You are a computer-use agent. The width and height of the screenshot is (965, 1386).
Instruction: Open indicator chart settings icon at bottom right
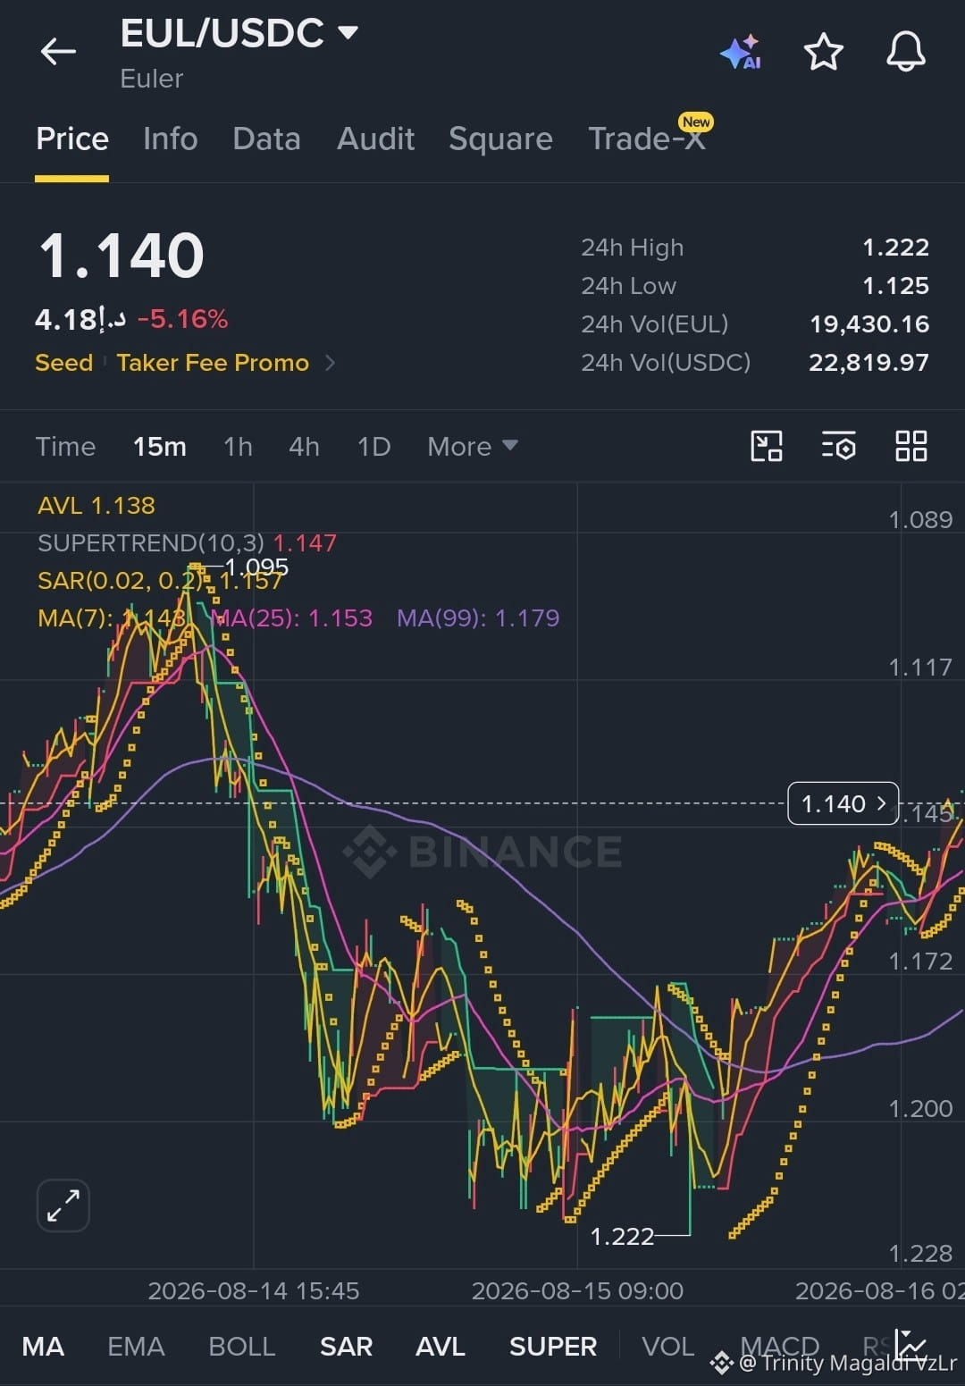pos(910,1345)
